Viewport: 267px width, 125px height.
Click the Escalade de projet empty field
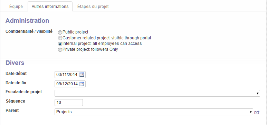pos(157,93)
